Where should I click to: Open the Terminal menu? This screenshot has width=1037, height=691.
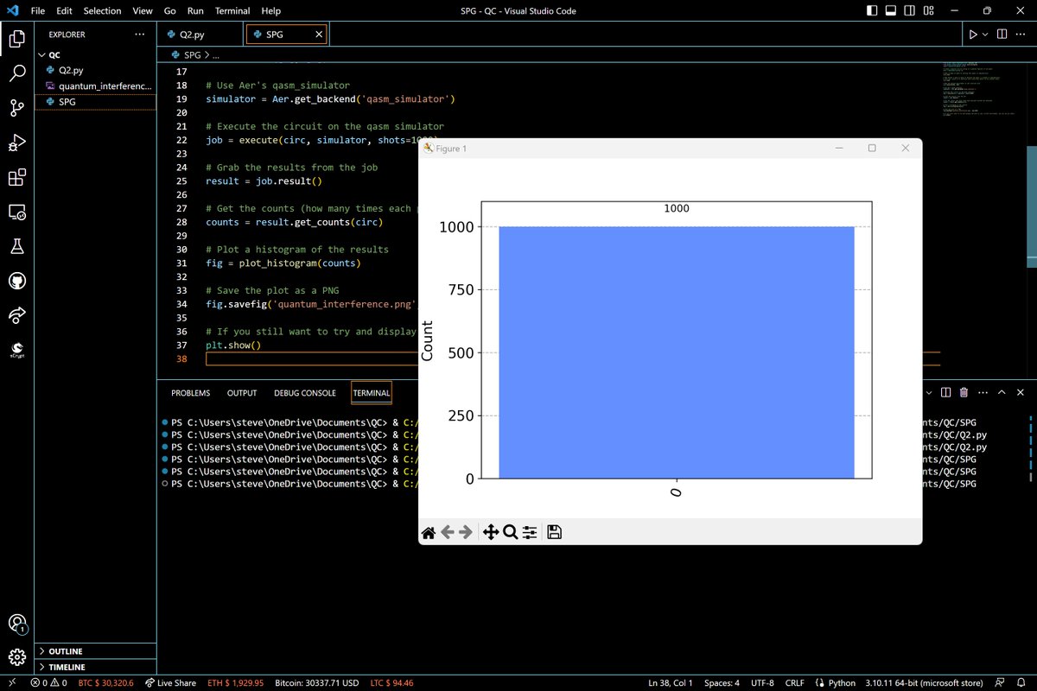tap(232, 11)
